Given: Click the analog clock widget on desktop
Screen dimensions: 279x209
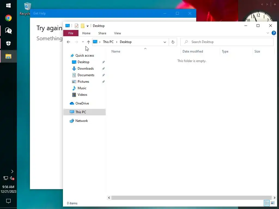Looking at the screenshot, I should 258,17.
